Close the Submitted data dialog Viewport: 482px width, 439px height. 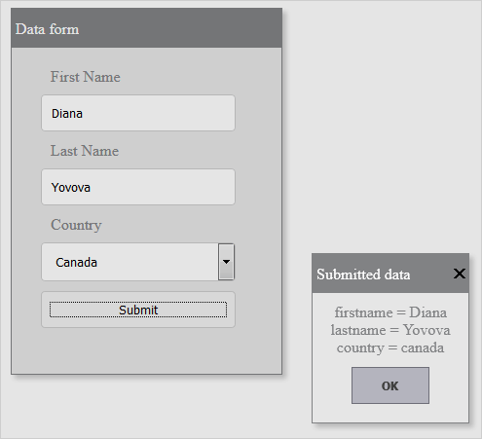pyautogui.click(x=460, y=274)
